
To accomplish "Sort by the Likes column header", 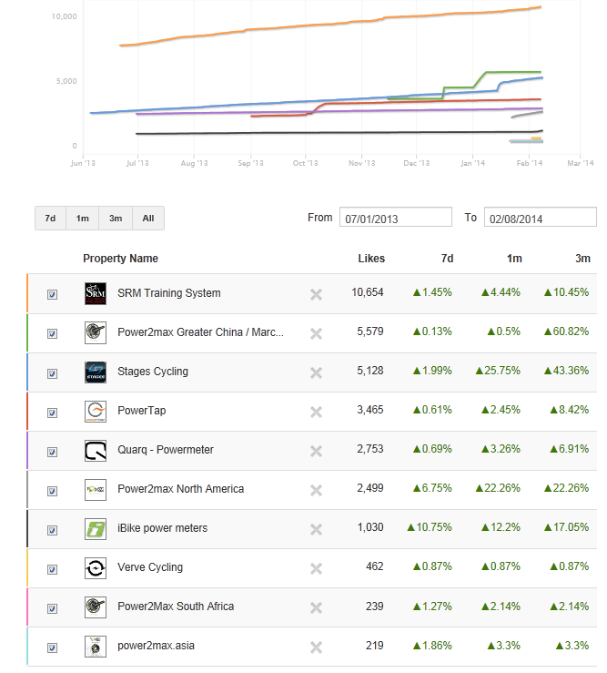I will (371, 259).
